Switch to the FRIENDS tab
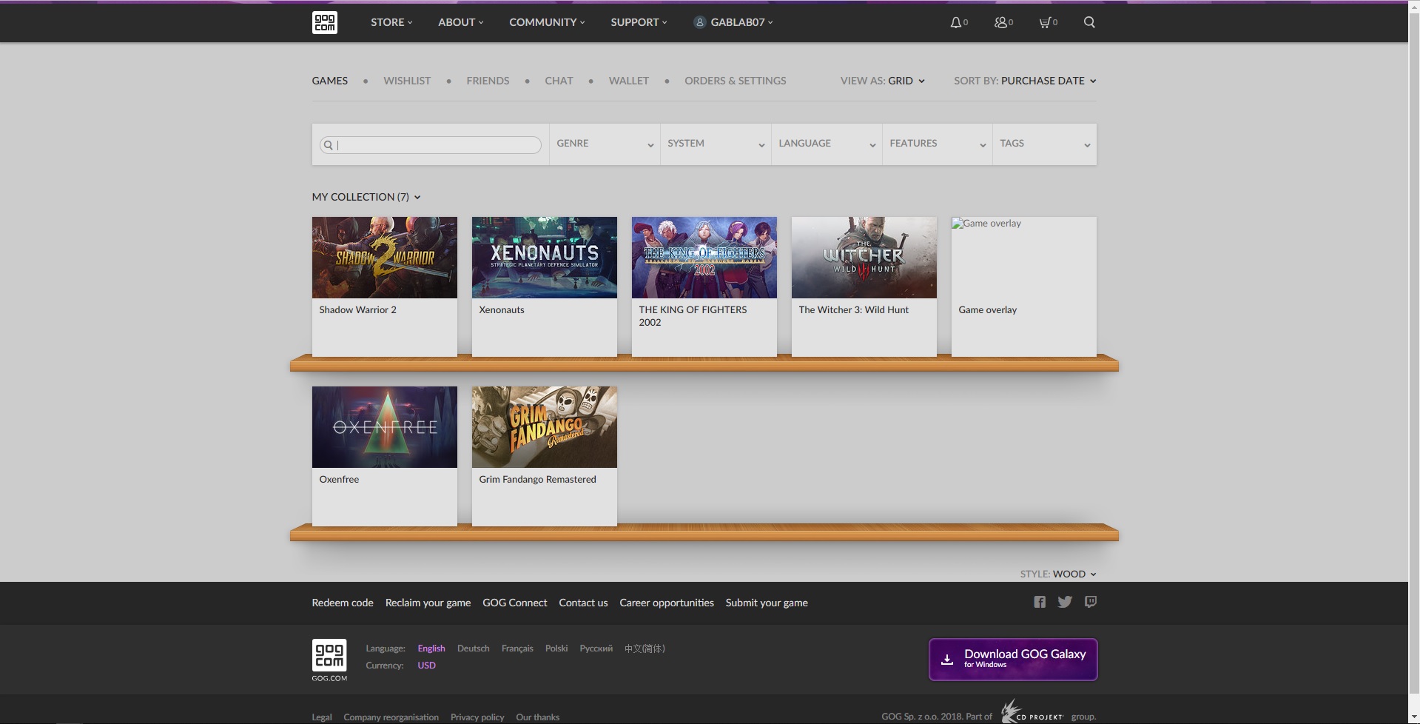The height and width of the screenshot is (724, 1420). [x=488, y=81]
